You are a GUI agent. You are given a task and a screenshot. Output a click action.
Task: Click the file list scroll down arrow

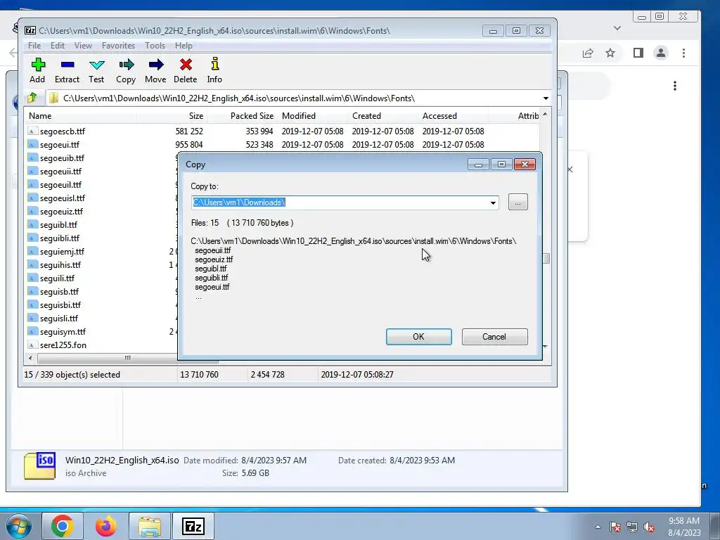[545, 346]
